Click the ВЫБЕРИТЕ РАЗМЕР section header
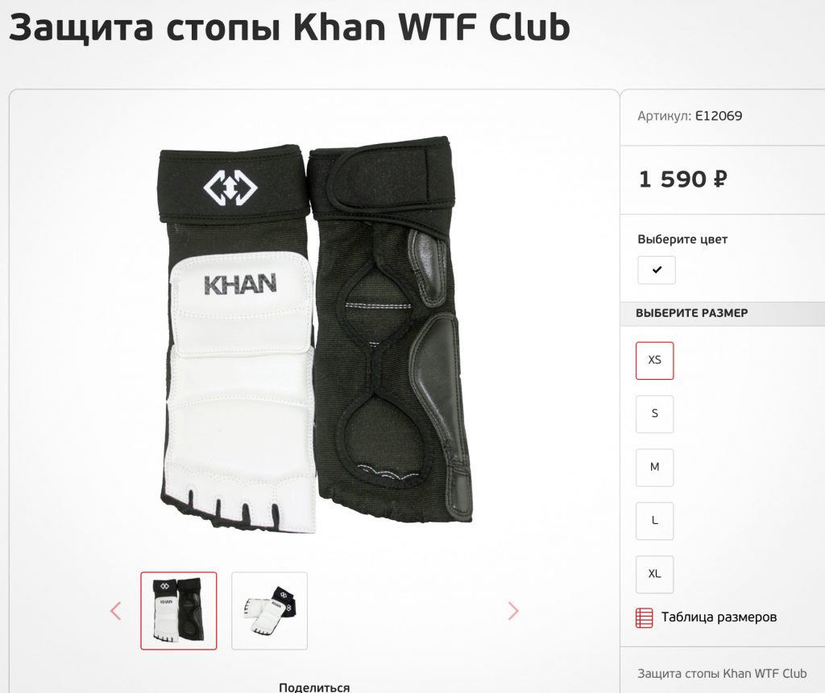This screenshot has width=825, height=693. click(x=691, y=313)
